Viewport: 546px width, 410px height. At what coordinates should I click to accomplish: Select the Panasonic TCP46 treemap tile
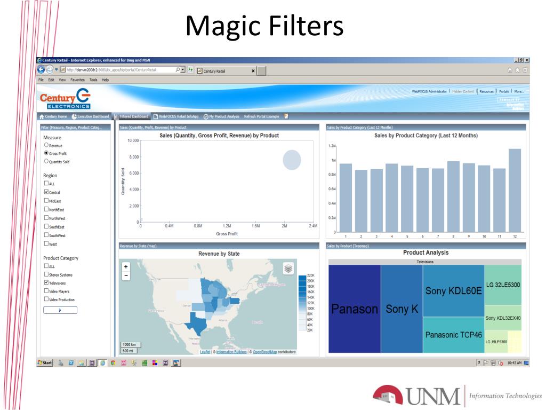coord(454,335)
